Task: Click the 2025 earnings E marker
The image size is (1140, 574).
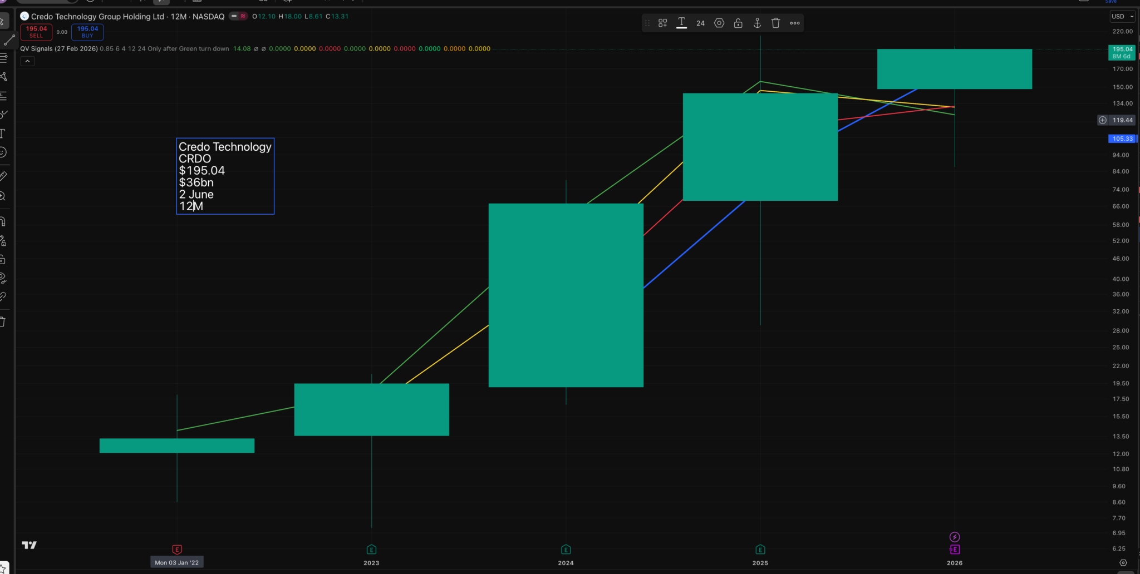Action: 760,550
